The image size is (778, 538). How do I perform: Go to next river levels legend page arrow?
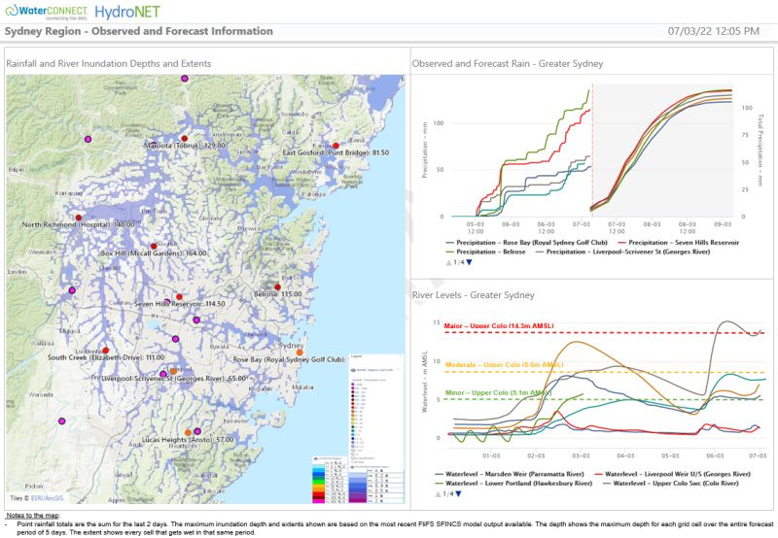tap(458, 494)
